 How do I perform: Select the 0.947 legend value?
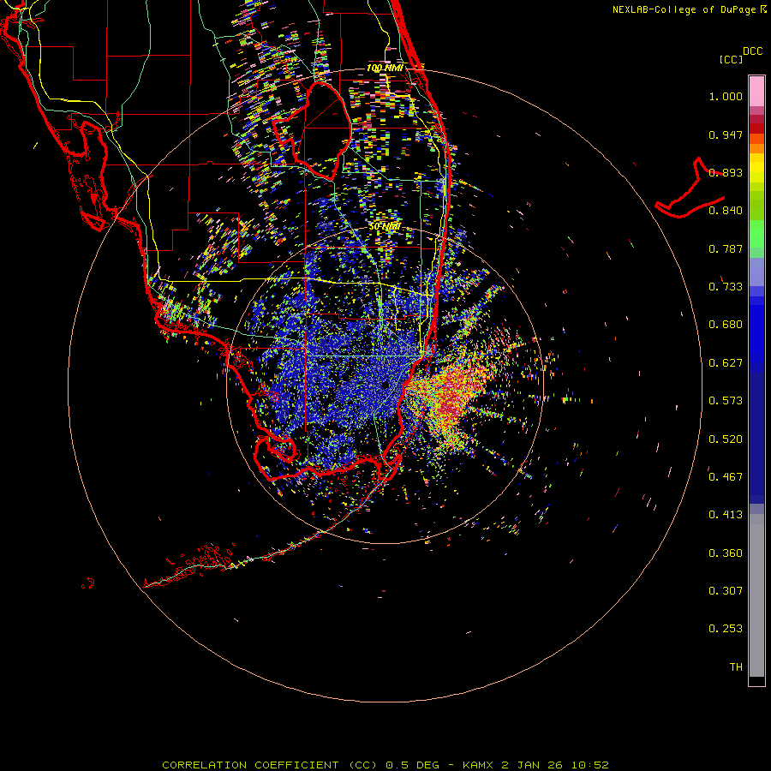point(726,134)
